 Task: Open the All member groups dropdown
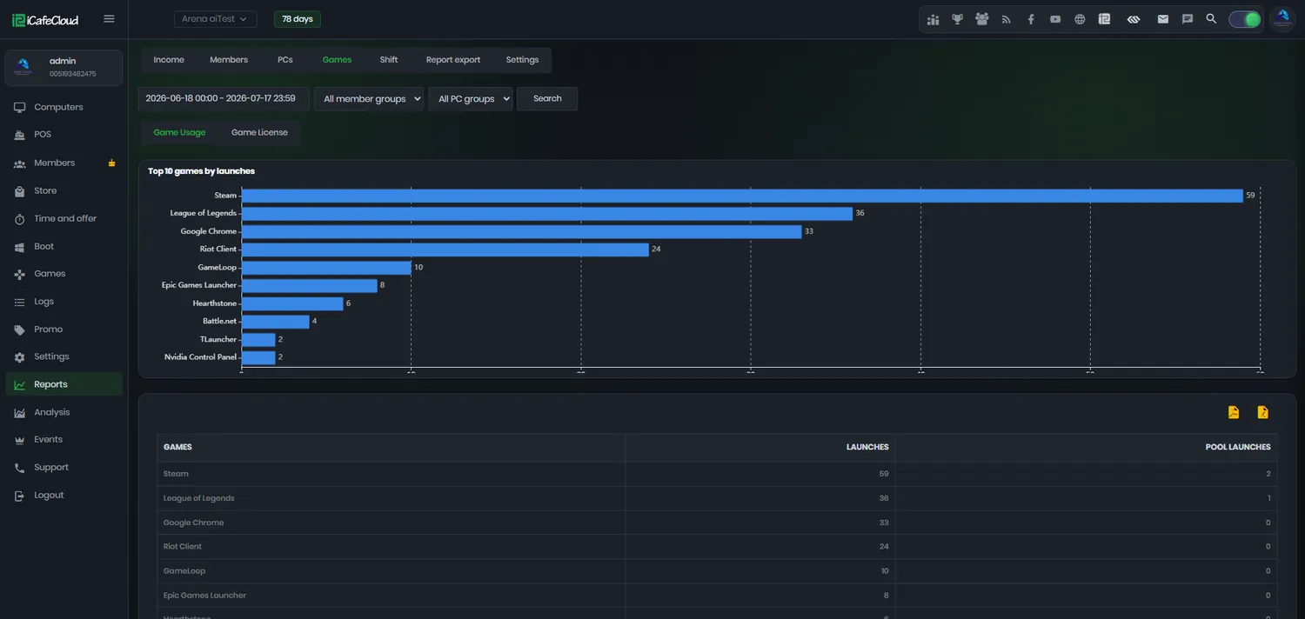pyautogui.click(x=369, y=99)
